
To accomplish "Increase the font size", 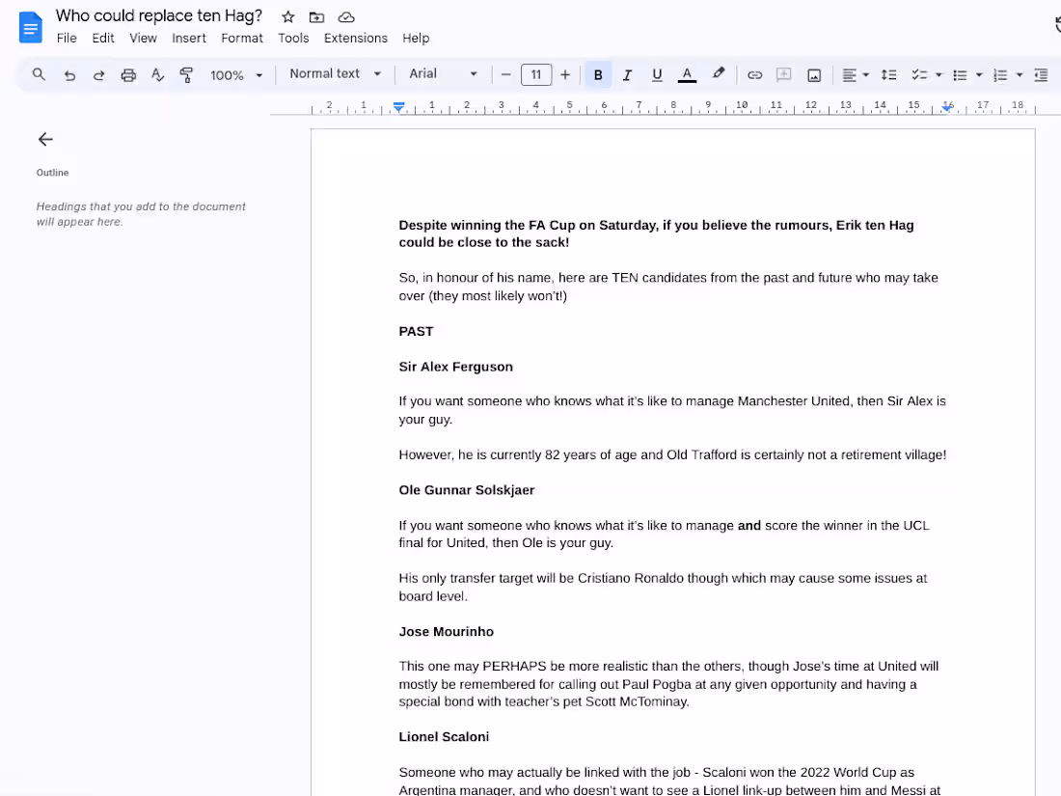I will [x=565, y=74].
